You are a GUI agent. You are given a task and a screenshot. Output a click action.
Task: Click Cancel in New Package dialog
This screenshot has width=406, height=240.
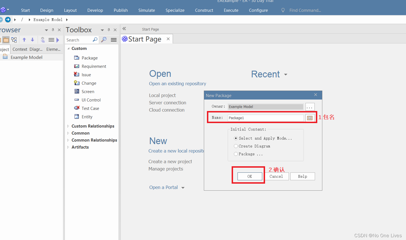[x=276, y=176]
